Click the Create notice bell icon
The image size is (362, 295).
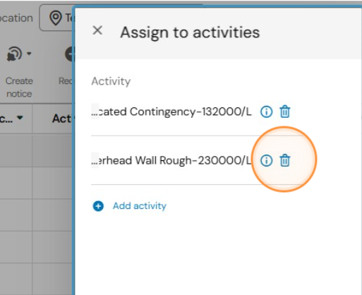[14, 54]
